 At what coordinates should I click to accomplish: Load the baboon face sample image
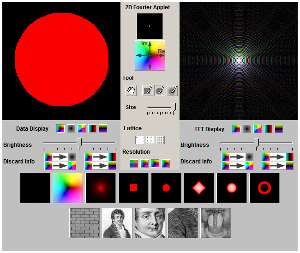pos(216,223)
